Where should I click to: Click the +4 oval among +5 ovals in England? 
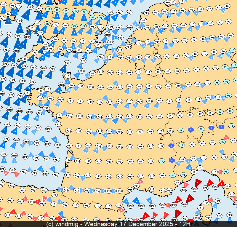[x=66, y=11]
